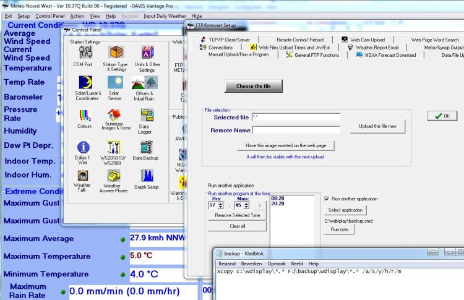This screenshot has height=300, width=464.
Task: Open Data Backup icon
Action: point(147,147)
